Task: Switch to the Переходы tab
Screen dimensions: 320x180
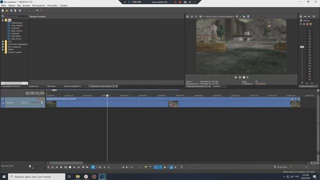Action: [x=51, y=86]
